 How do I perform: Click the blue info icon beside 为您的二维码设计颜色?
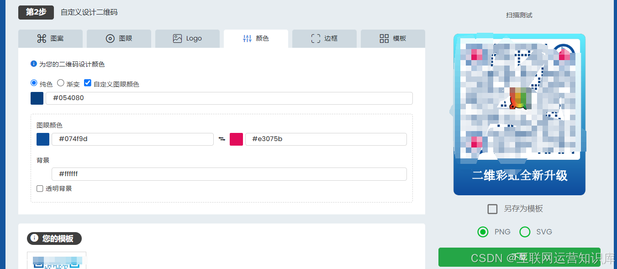[34, 64]
